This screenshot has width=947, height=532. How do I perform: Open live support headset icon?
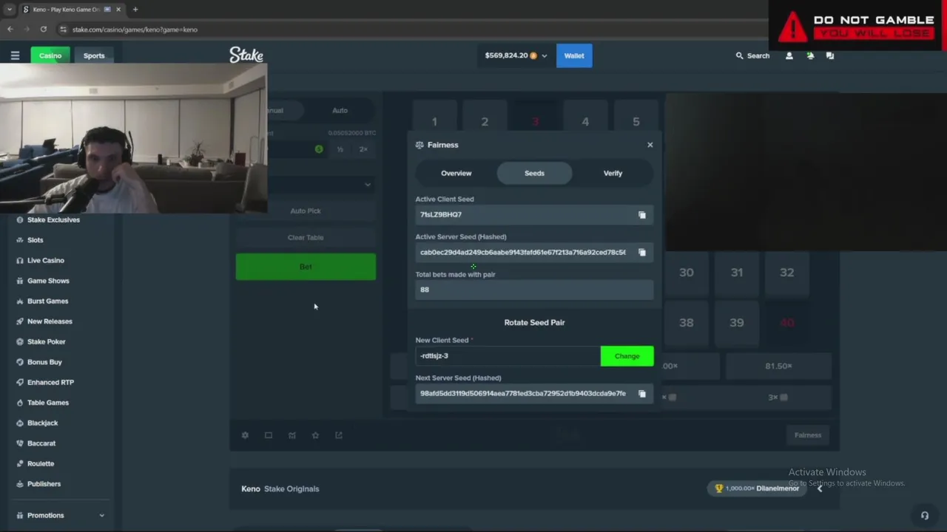click(925, 516)
